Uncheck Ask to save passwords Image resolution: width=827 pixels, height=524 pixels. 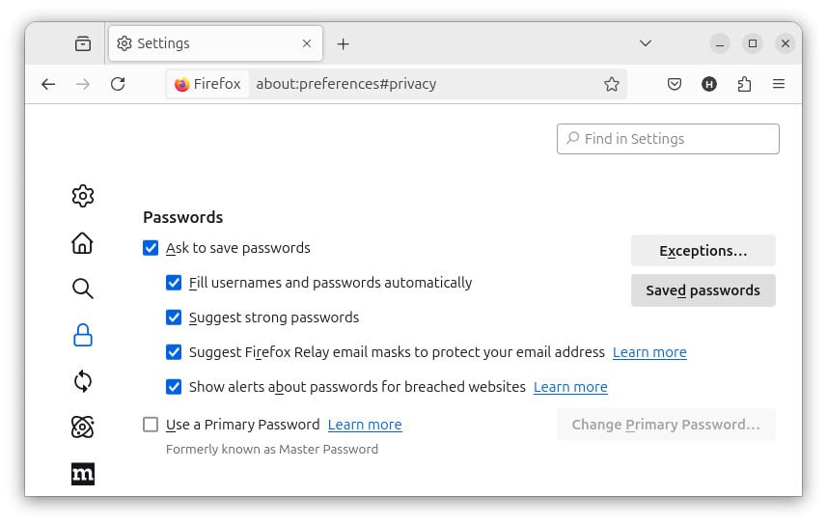[x=151, y=248]
